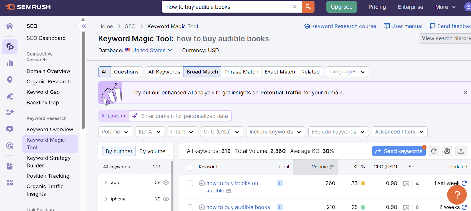Toggle the eye icon for the app group
Screen dimensions: 471x211
point(166,182)
